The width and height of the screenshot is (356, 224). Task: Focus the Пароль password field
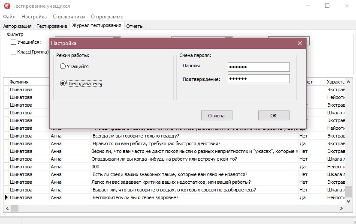259,67
